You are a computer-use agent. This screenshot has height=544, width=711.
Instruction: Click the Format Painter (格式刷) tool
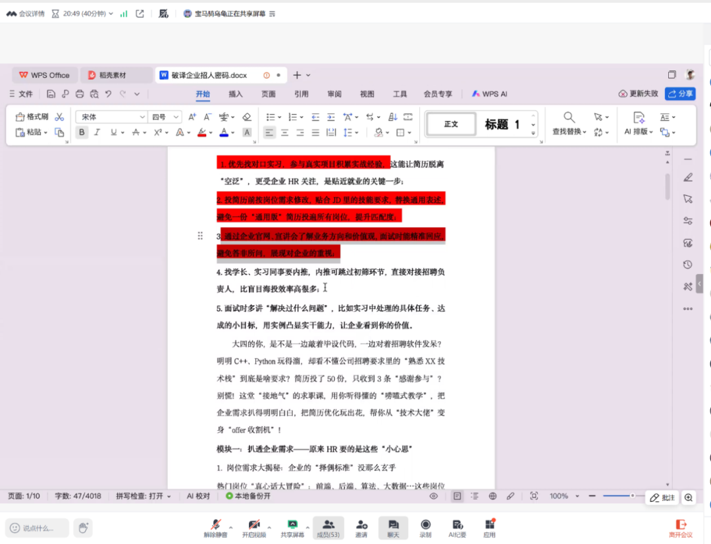coord(32,117)
